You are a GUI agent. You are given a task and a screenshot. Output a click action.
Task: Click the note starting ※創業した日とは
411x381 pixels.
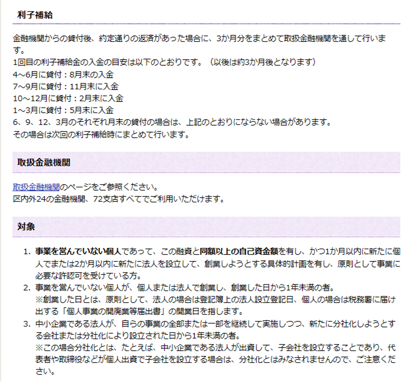[x=215, y=305]
